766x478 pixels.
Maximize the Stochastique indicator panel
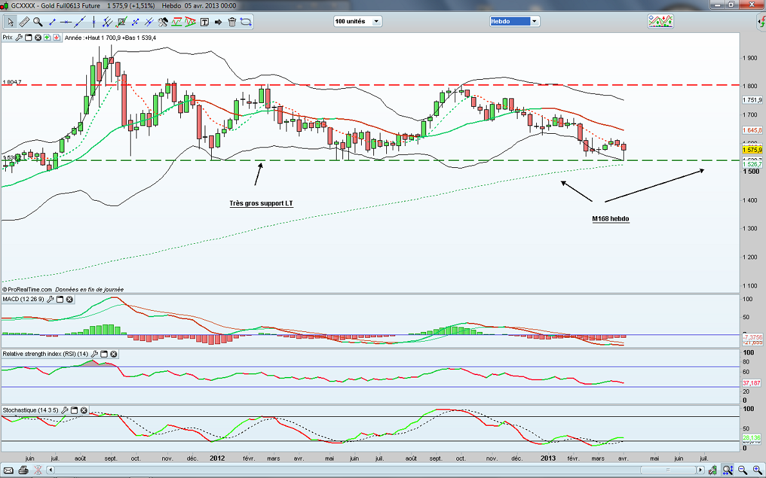coord(73,409)
